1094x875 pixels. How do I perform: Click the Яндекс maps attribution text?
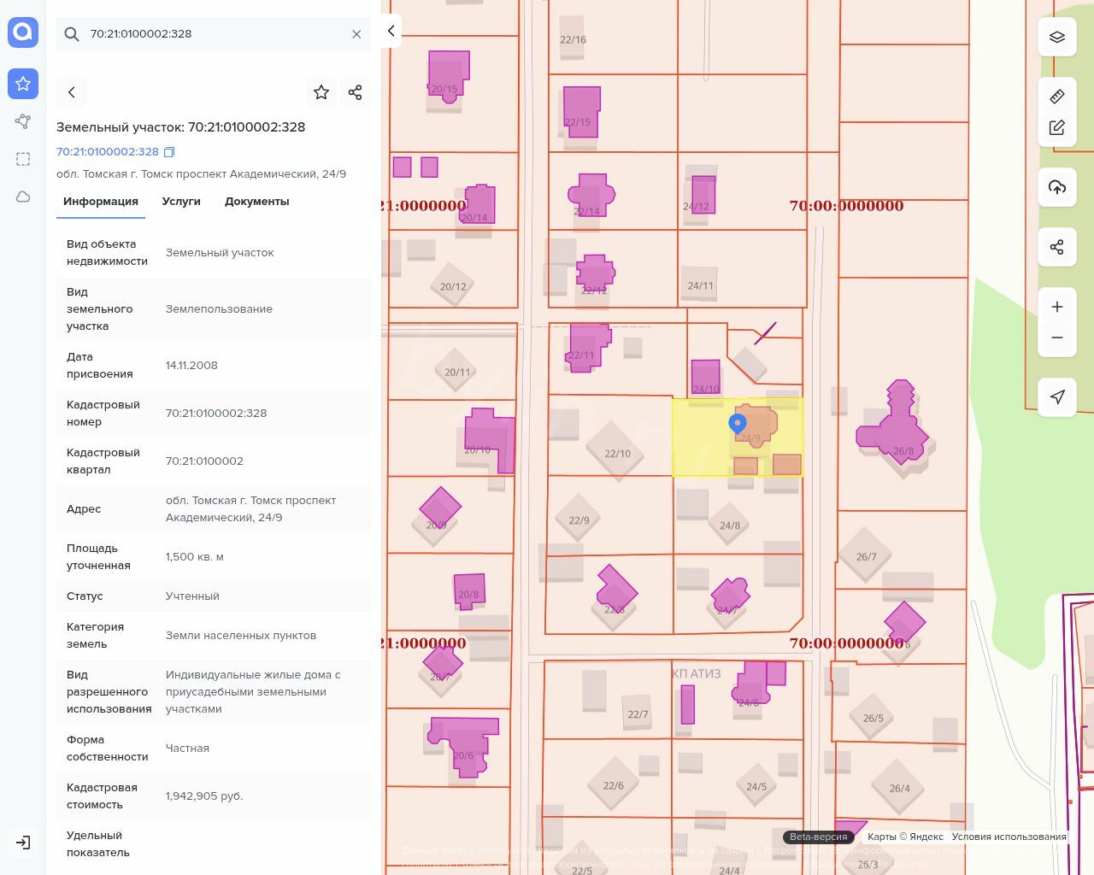905,837
